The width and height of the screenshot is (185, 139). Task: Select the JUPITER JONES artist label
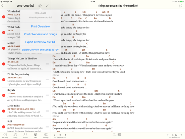pos(16,125)
